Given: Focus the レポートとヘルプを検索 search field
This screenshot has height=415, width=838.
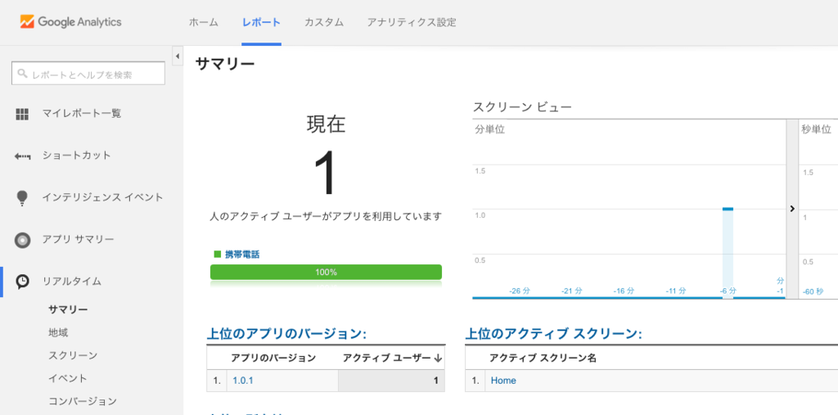Looking at the screenshot, I should pyautogui.click(x=88, y=74).
